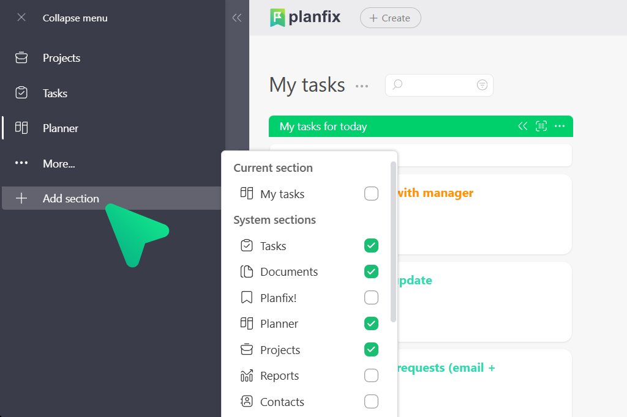
Task: Open My tasks for today options menu
Action: (559, 126)
